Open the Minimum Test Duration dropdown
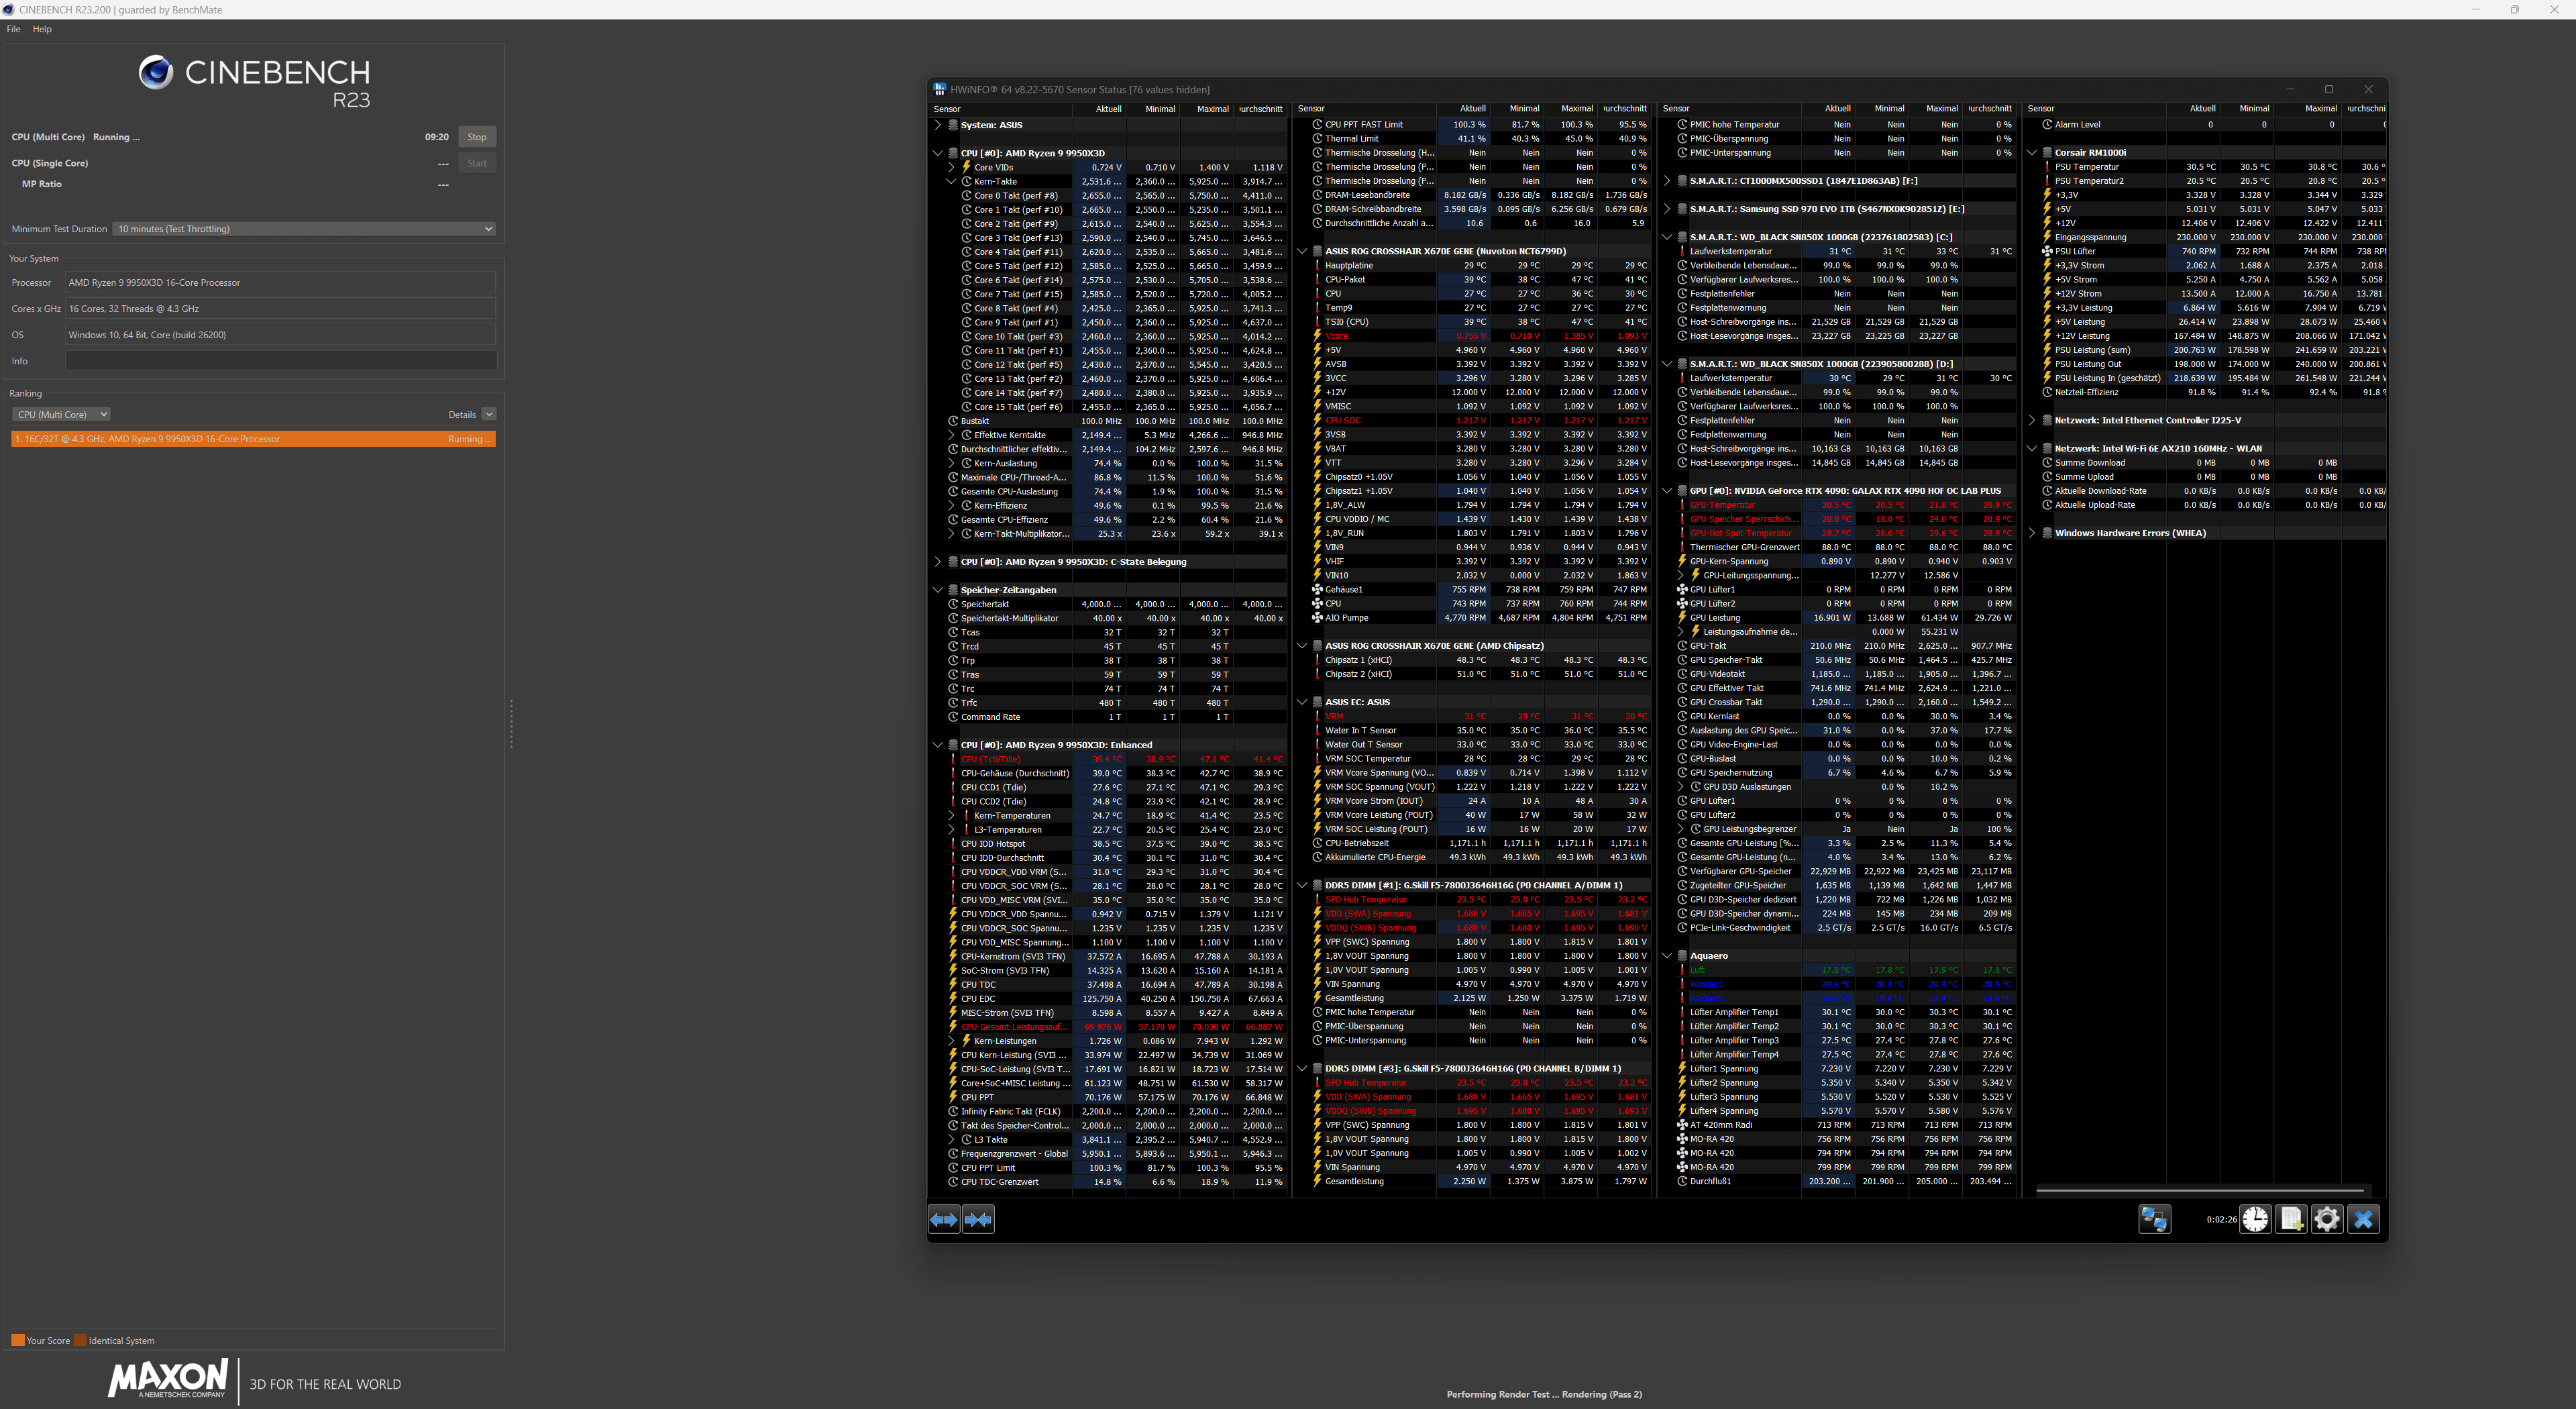The image size is (2576, 1409). pos(488,229)
